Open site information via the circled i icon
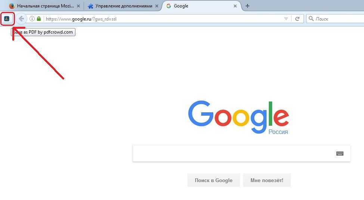The width and height of the screenshot is (364, 200). [x=32, y=19]
